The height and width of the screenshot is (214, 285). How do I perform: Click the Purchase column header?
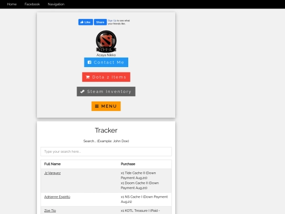click(x=128, y=164)
